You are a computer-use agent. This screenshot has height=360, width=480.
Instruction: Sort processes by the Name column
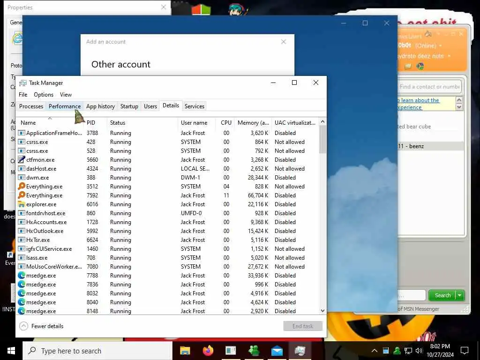click(50, 122)
